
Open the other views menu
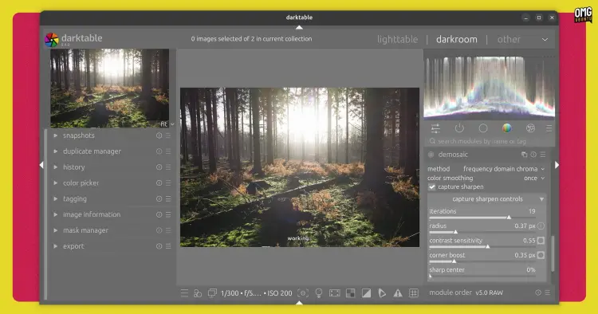pyautogui.click(x=509, y=39)
